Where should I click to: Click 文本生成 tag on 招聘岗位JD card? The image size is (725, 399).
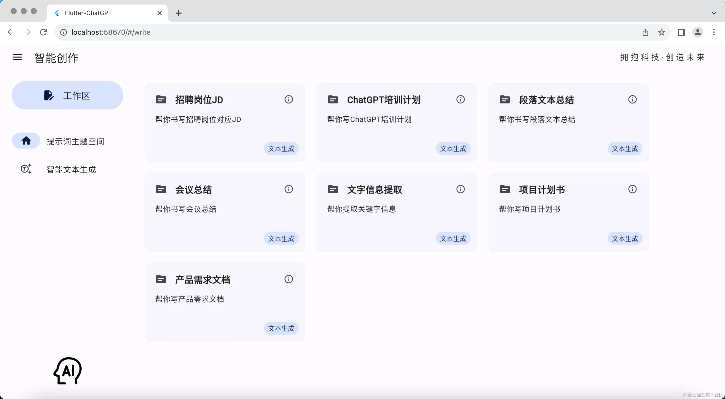281,149
